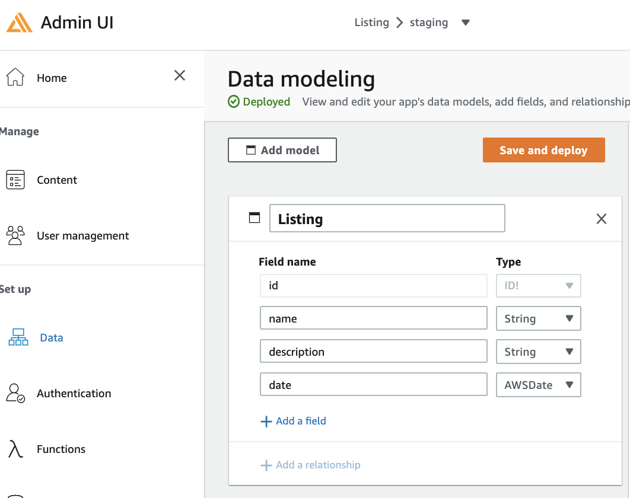Select the Data schema icon
Viewport: 630px width, 498px height.
pos(18,337)
